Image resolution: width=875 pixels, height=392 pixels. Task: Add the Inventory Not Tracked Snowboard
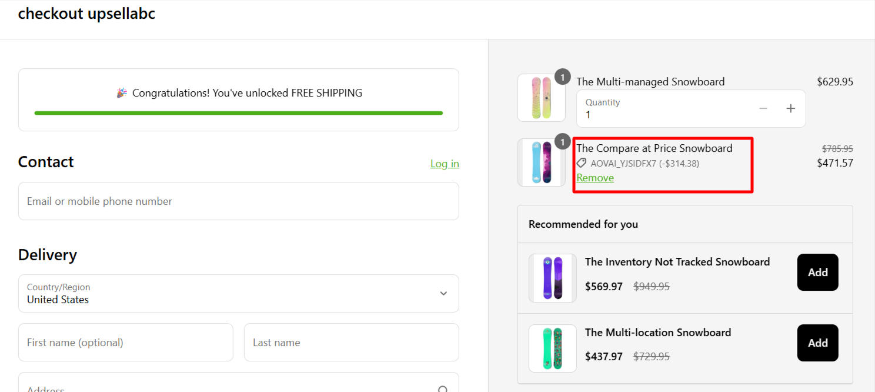tap(817, 272)
